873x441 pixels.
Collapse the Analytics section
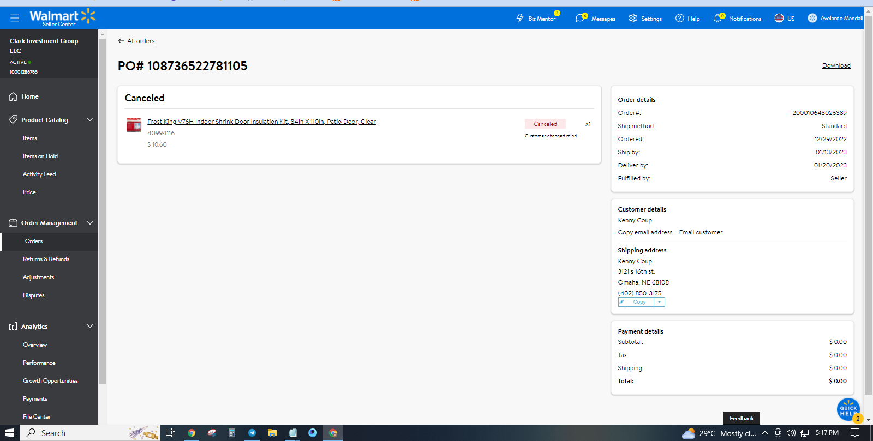[x=90, y=327]
